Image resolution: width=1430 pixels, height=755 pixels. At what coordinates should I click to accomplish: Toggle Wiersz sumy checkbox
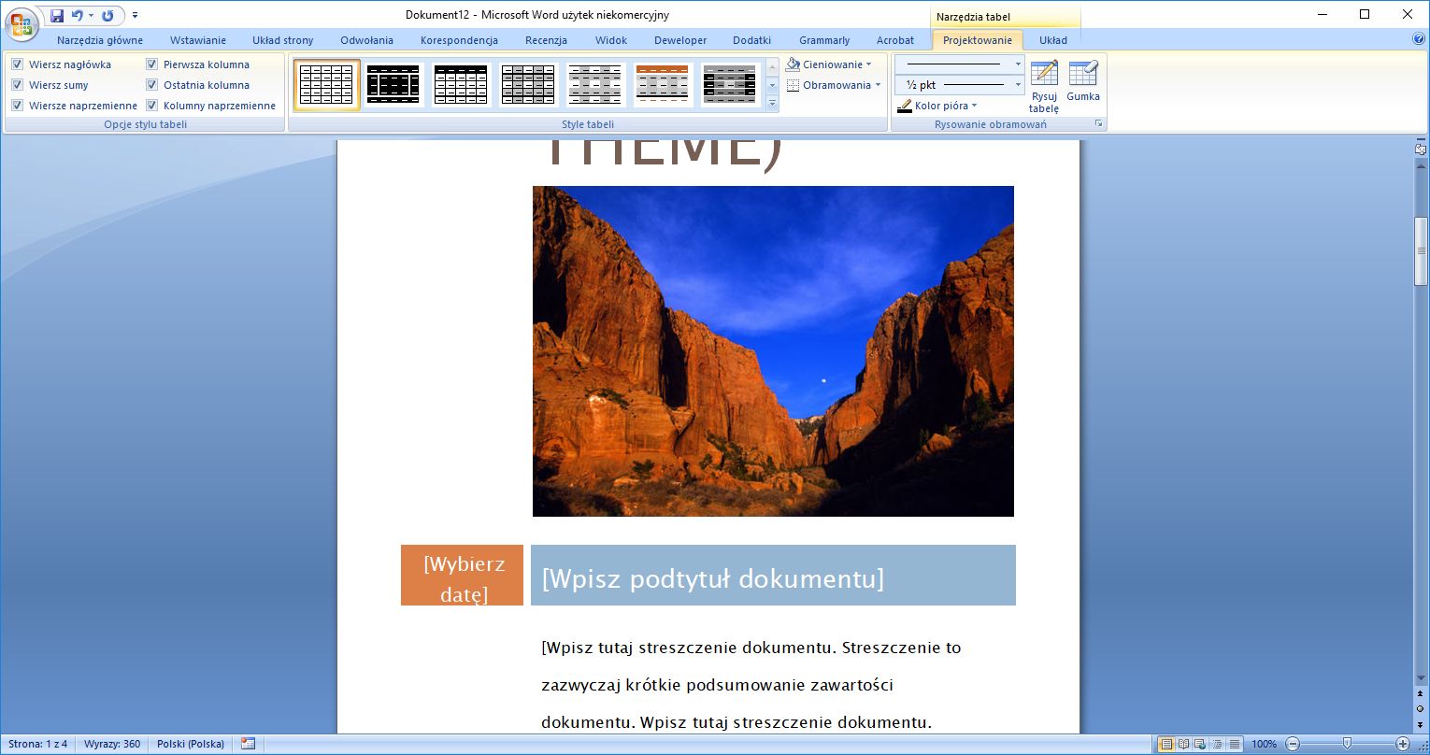tap(17, 85)
